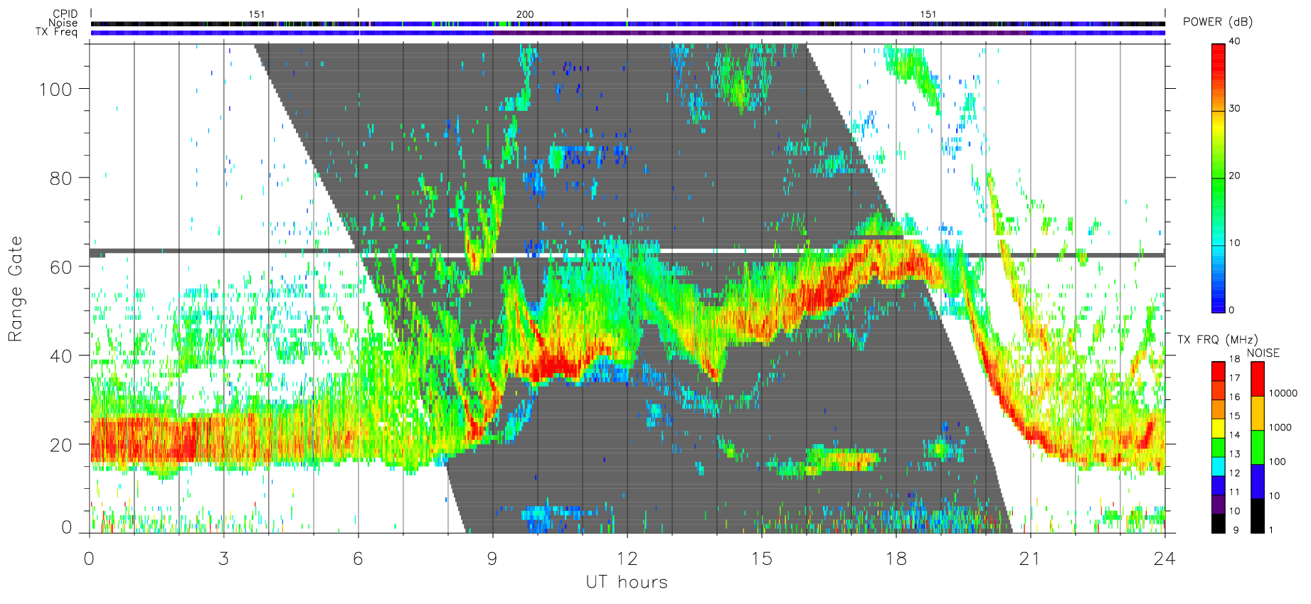Click range gate label '20'
1311x604 pixels.
click(61, 445)
